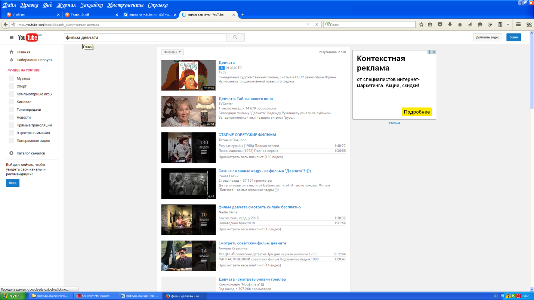The image size is (534, 300).
Task: Open the Инструменты menu
Action: tap(125, 5)
